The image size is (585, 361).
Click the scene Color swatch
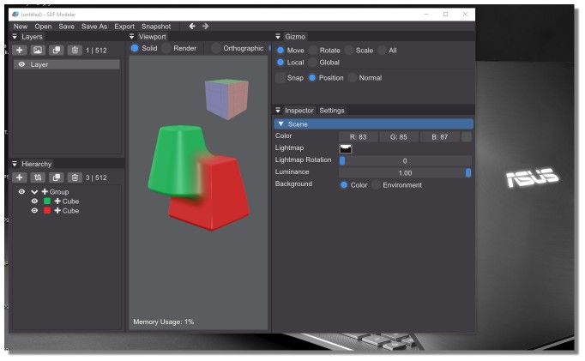[467, 136]
